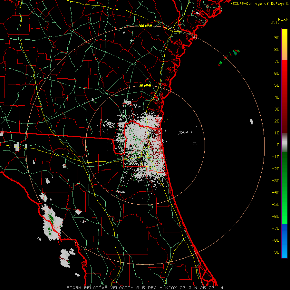This screenshot has height=290, width=290.
Task: Click the -30 scale value
Action: click(x=275, y=181)
